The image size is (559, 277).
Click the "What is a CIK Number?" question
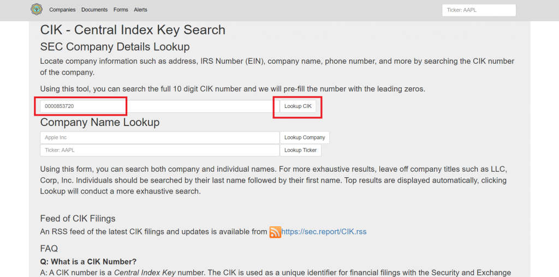tap(88, 261)
